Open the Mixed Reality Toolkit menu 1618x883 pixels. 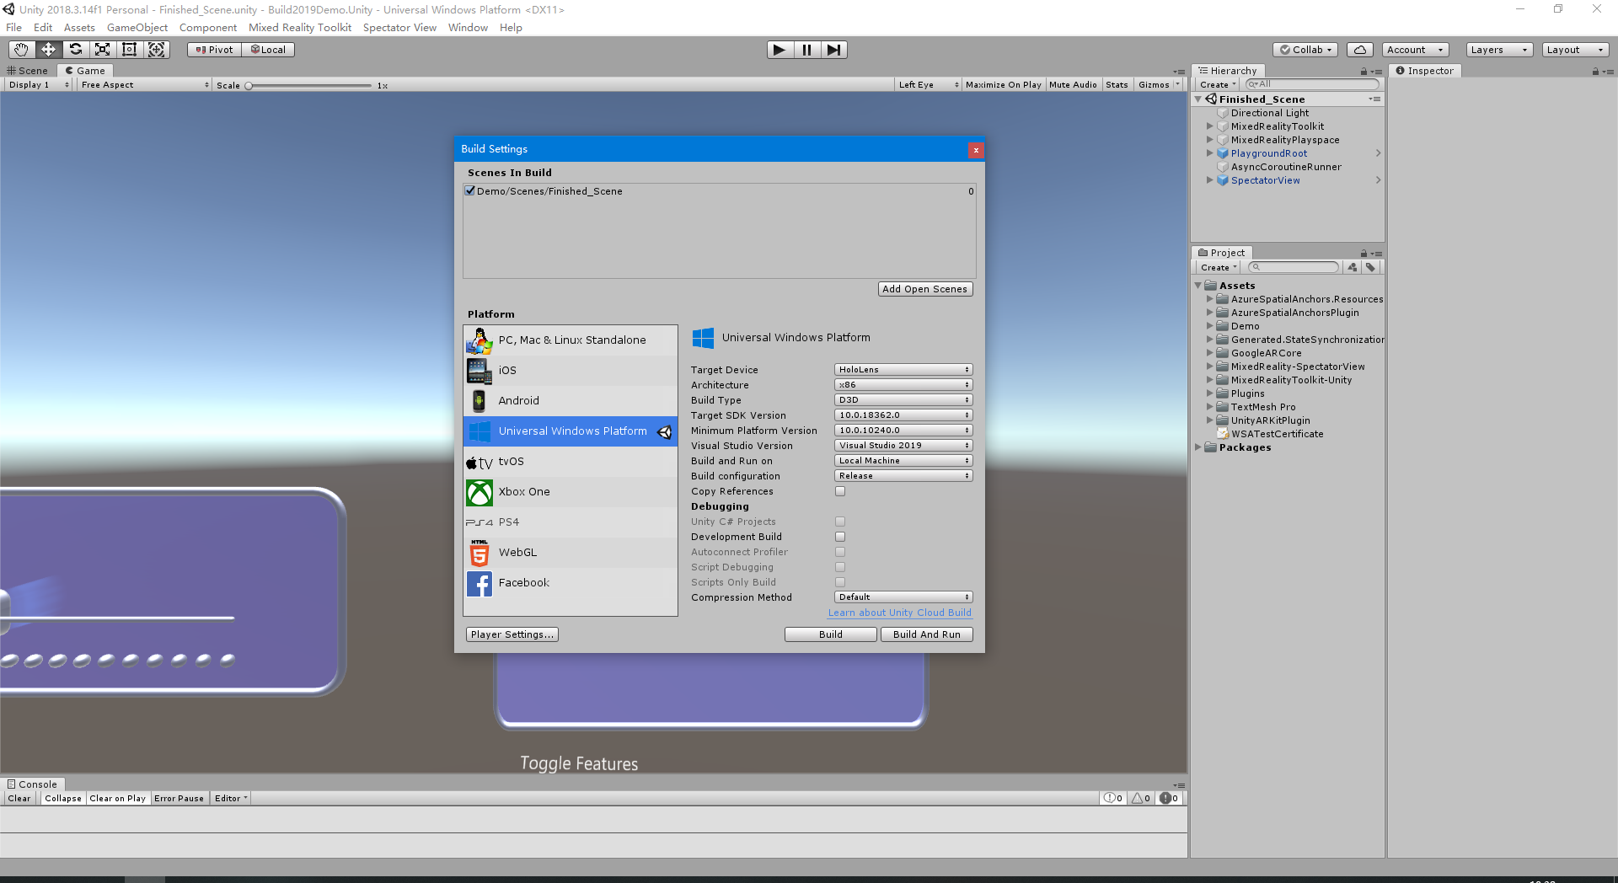(300, 27)
